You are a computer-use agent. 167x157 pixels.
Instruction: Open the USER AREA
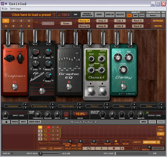pyautogui.click(x=34, y=122)
